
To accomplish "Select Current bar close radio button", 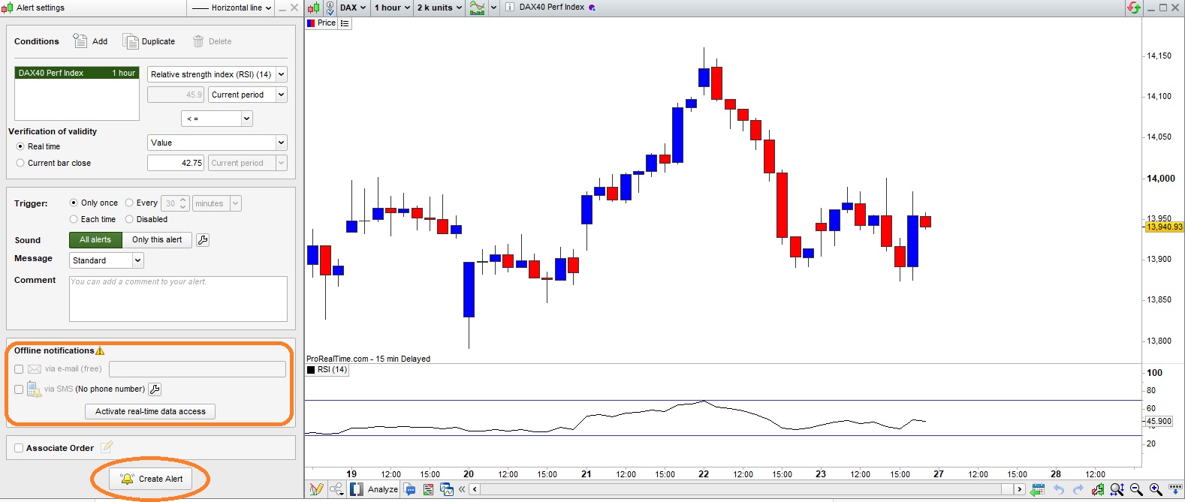I will (x=20, y=163).
